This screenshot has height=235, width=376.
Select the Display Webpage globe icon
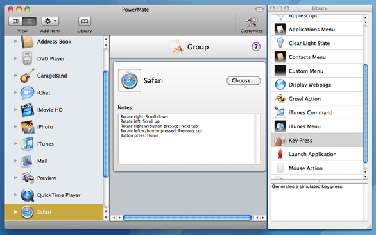pos(280,85)
